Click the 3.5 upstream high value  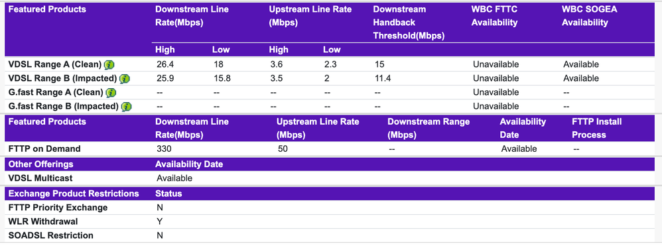pyautogui.click(x=277, y=78)
